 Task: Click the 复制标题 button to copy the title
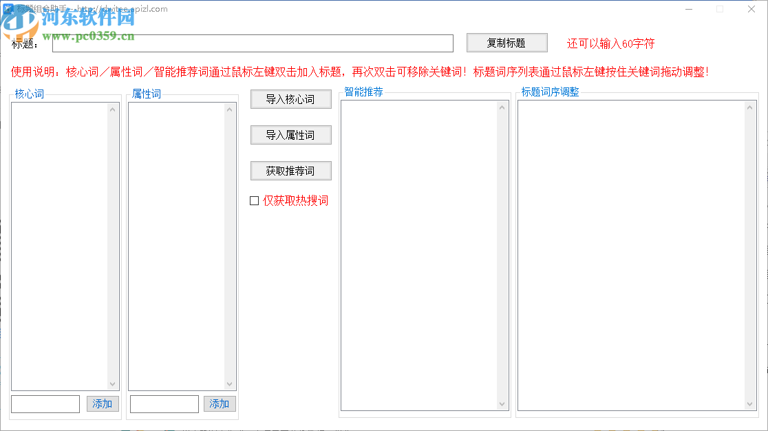506,43
